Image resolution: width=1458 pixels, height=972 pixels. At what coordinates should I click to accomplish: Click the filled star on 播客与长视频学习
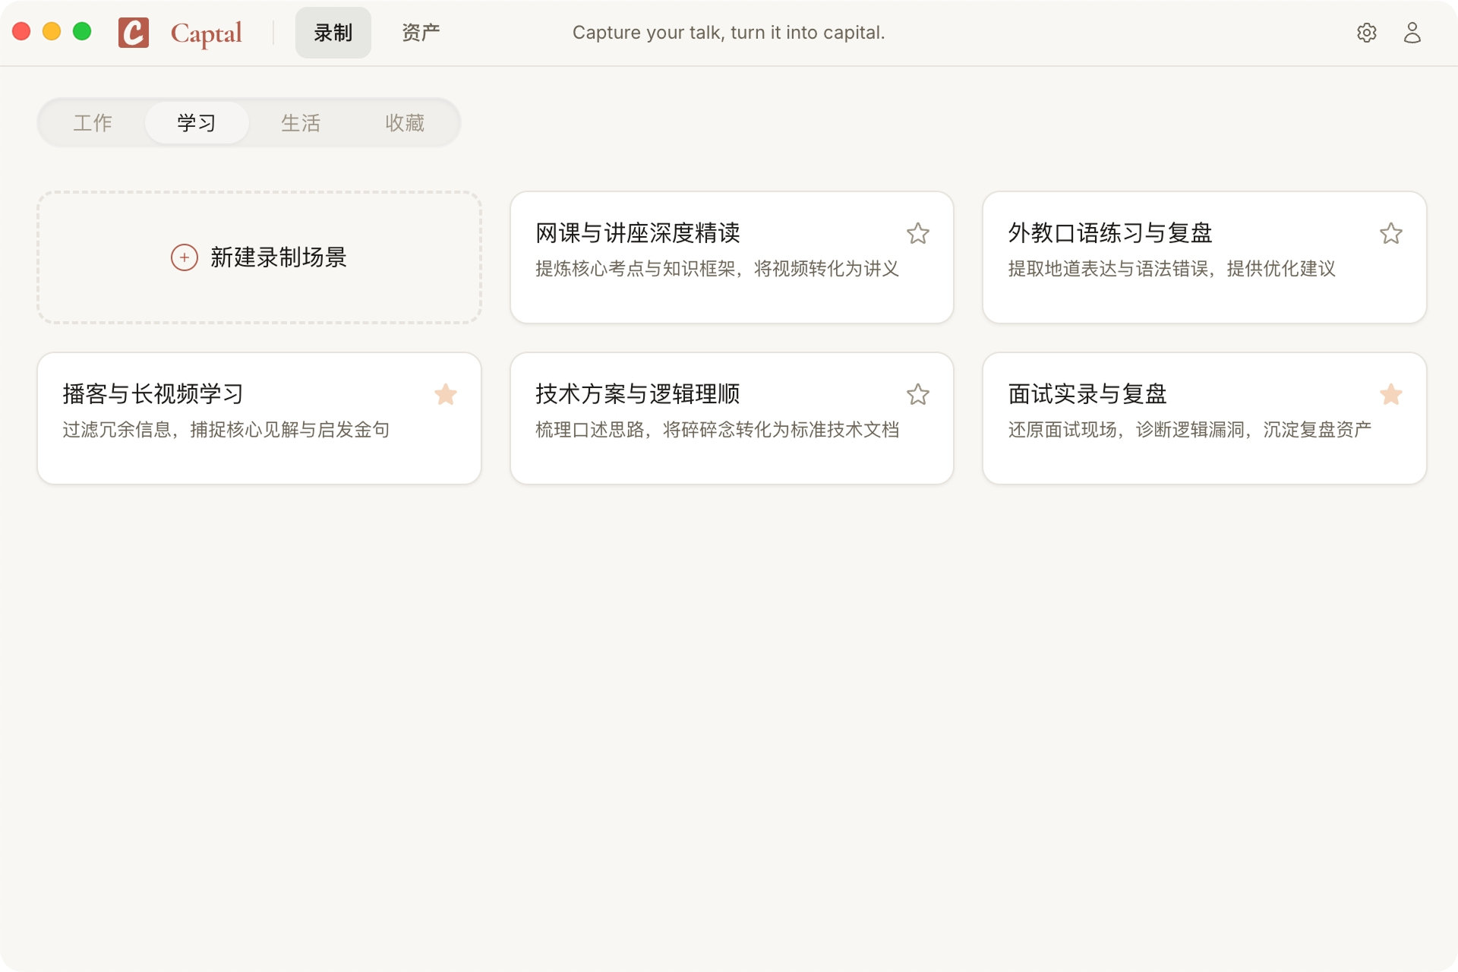click(x=446, y=394)
